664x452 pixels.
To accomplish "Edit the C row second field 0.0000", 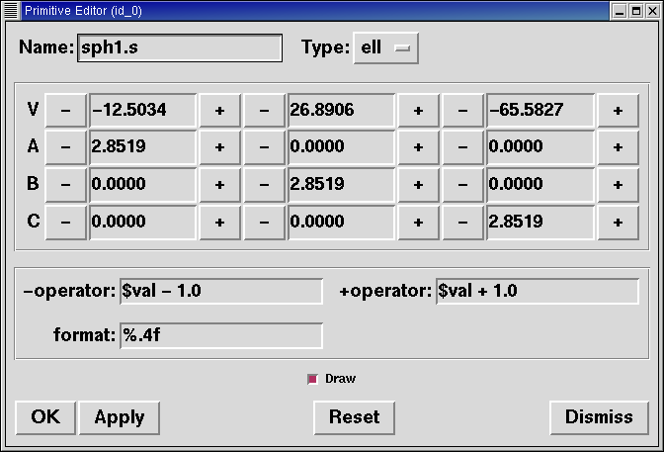I will (341, 223).
